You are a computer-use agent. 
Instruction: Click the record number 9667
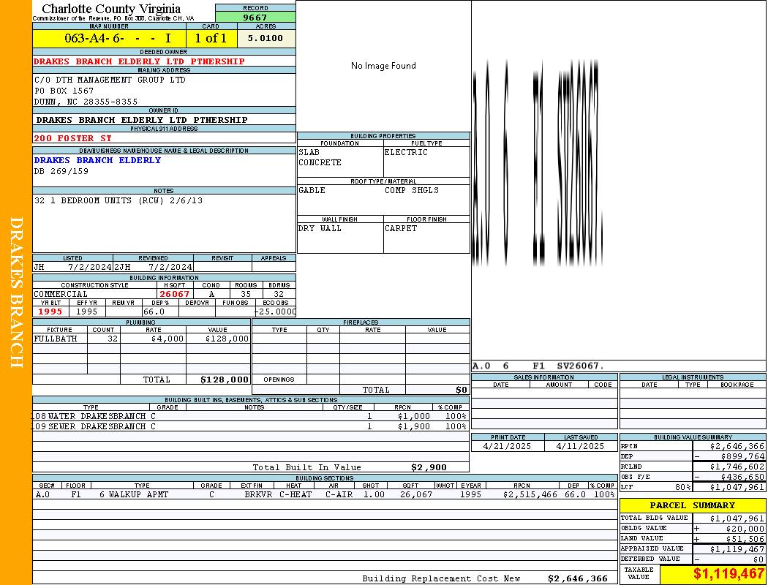[255, 17]
